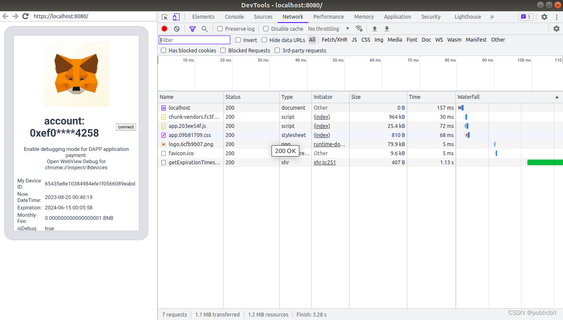This screenshot has height=320, width=563.
Task: Toggle the device toolbar icon
Action: 176,17
